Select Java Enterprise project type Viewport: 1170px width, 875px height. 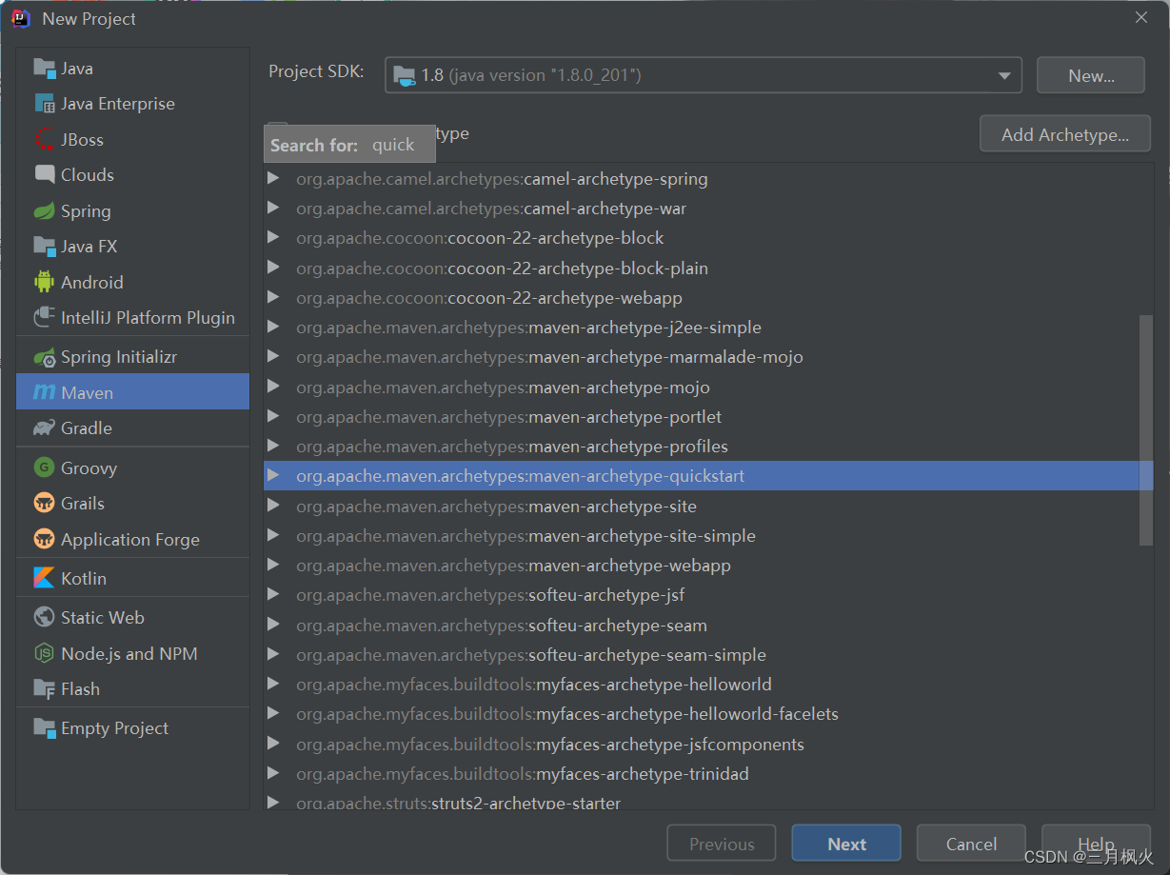click(132, 104)
